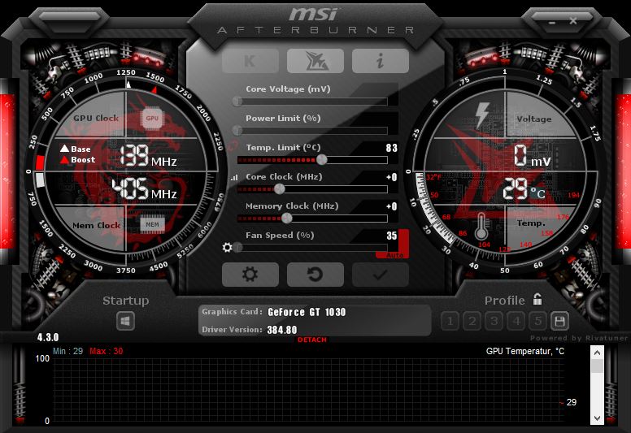Click the graph scrollbar down arrow
The width and height of the screenshot is (631, 433).
point(597,418)
